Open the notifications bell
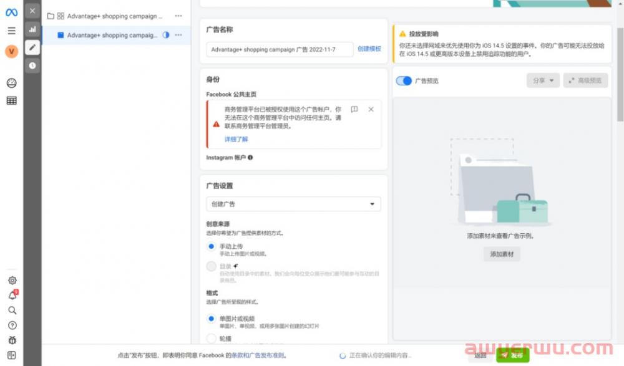 point(12,295)
